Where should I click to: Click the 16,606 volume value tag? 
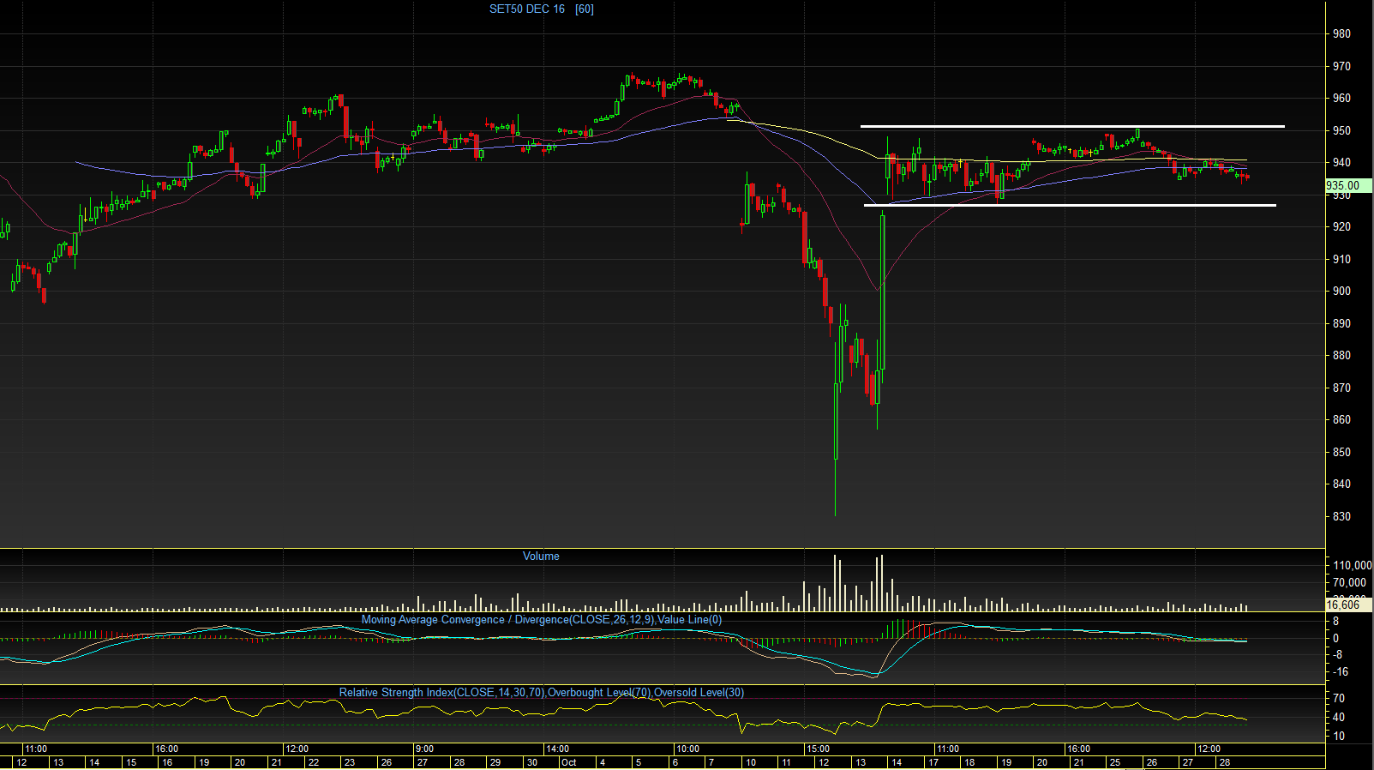point(1345,605)
